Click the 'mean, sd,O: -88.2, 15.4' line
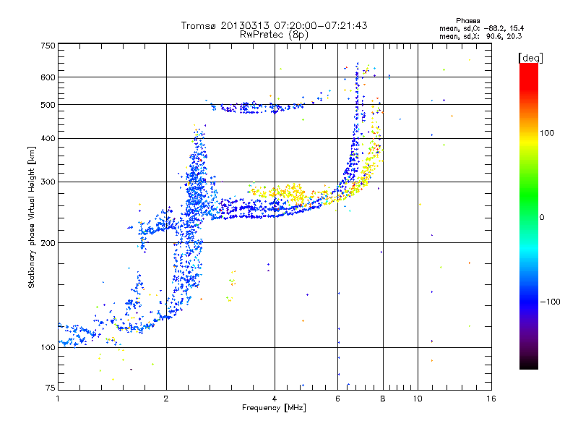578x434 pixels. pyautogui.click(x=481, y=28)
